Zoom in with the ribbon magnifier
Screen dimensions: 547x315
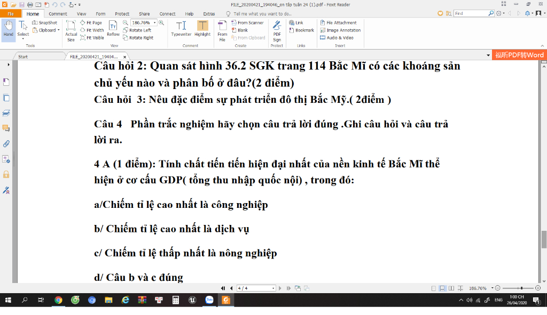coord(161,22)
